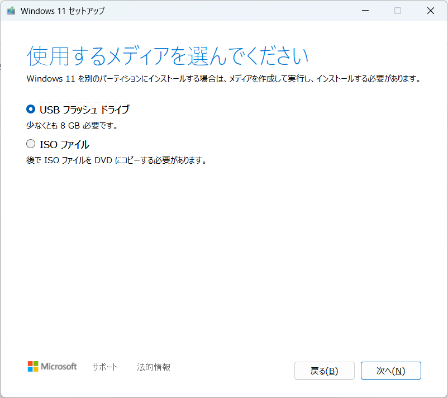Screen dimensions: 448x398
Task: Select the ISO ファイル radio button
Action: 31,144
